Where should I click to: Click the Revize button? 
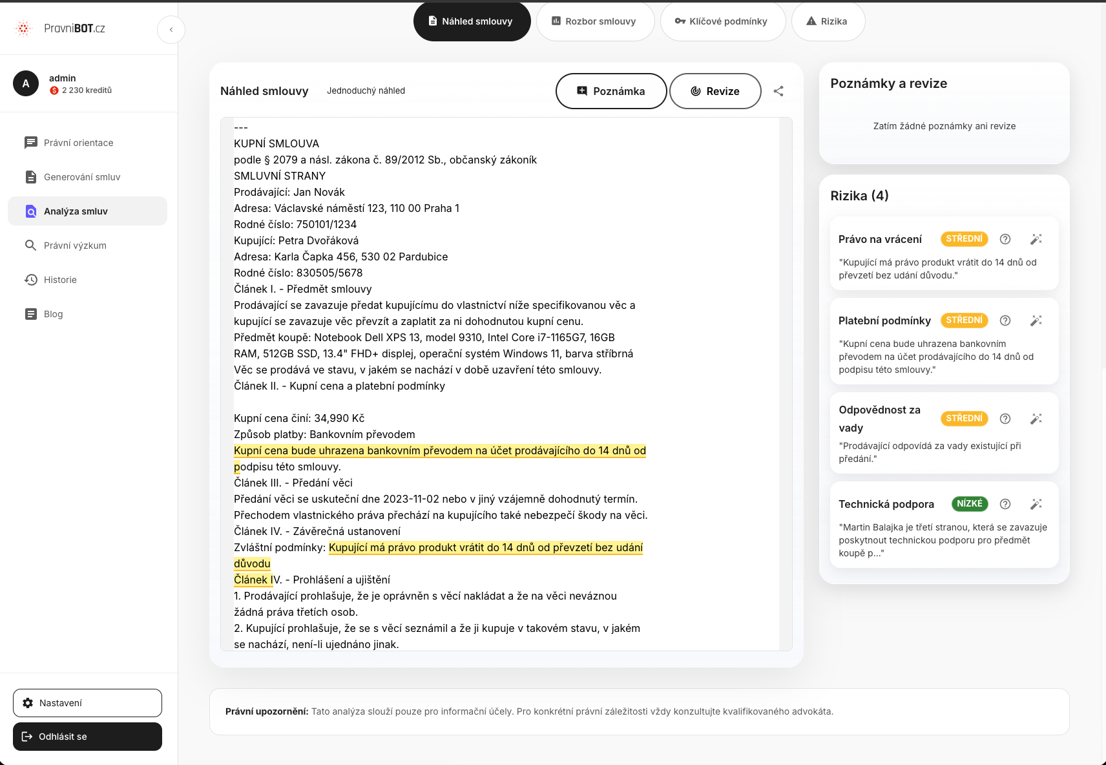[x=715, y=91]
